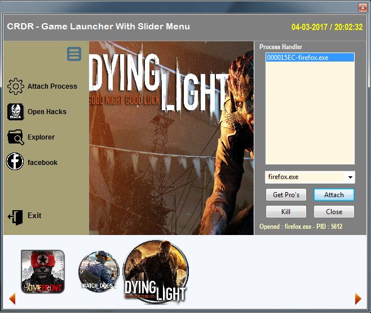371x313 pixels.
Task: Click the Open Hacks skull icon
Action: click(x=15, y=112)
